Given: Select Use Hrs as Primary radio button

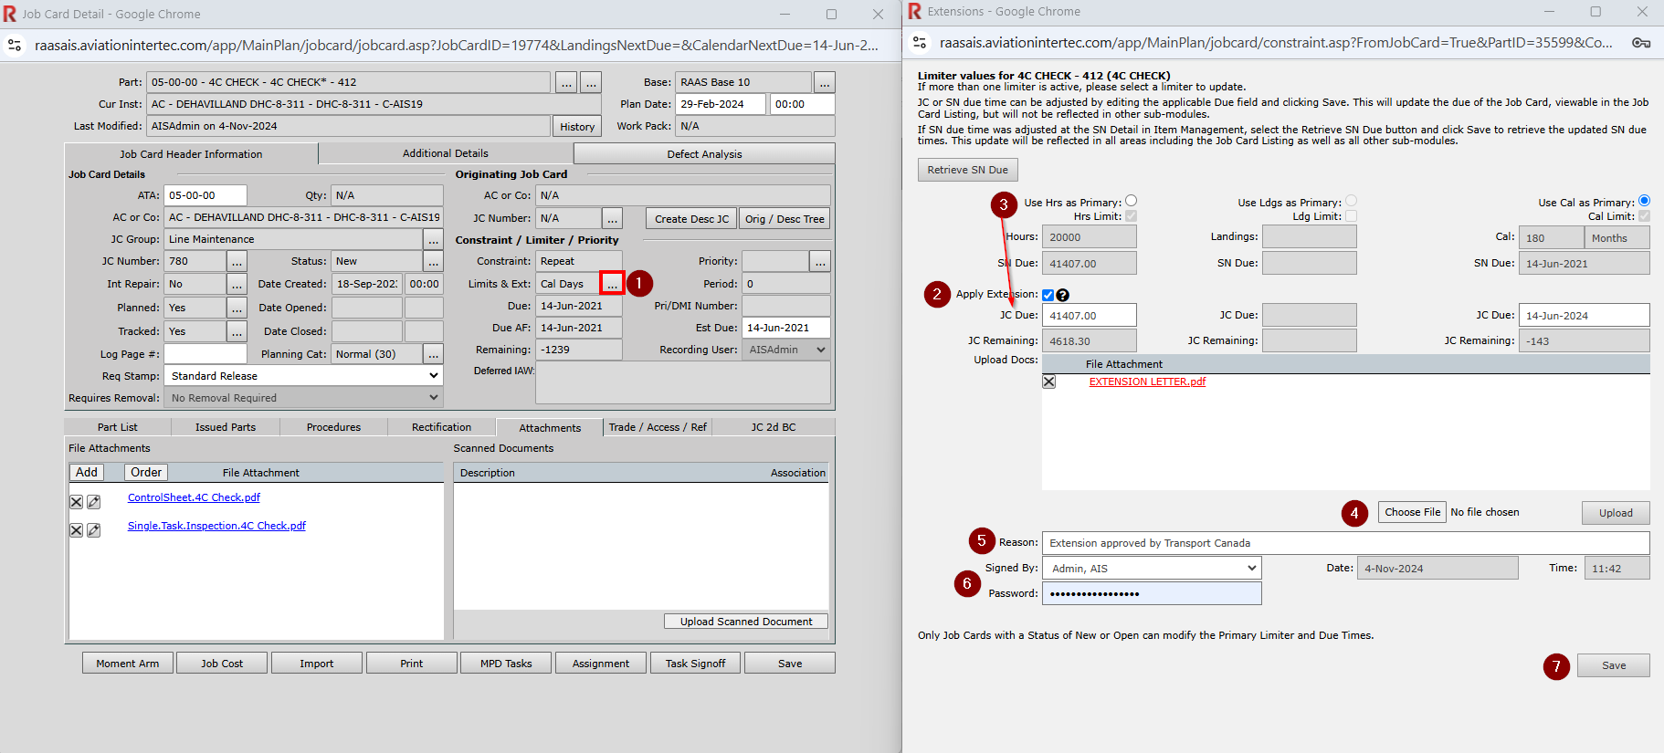Looking at the screenshot, I should (1131, 201).
